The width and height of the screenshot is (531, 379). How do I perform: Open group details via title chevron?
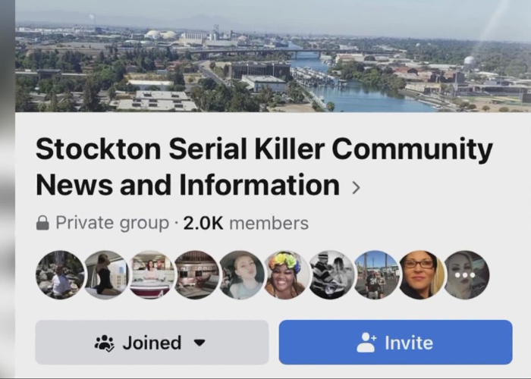click(x=356, y=186)
